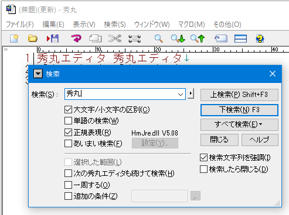The height and width of the screenshot is (215, 289).
Task: Expand the search history dropdown arrow
Action: (181, 95)
